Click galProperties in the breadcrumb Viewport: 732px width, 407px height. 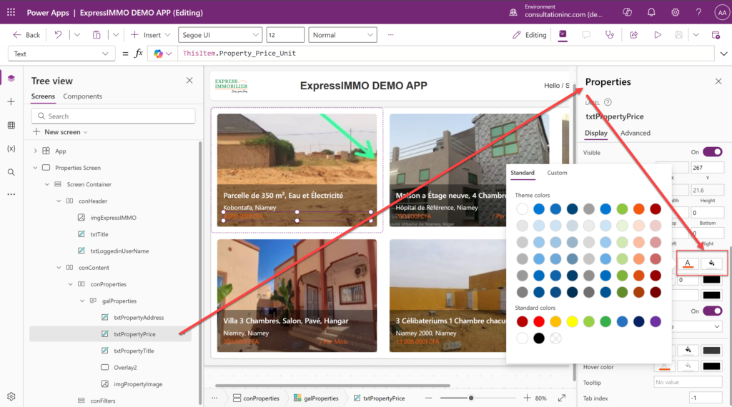click(316, 398)
